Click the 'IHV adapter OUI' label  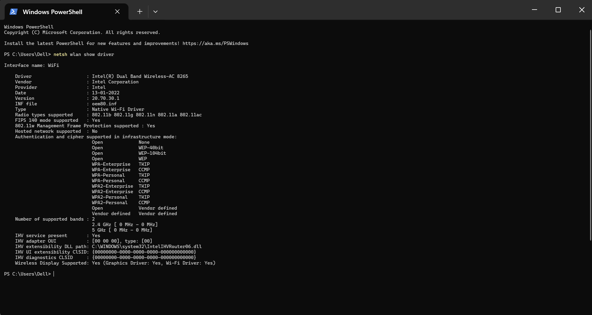36,241
